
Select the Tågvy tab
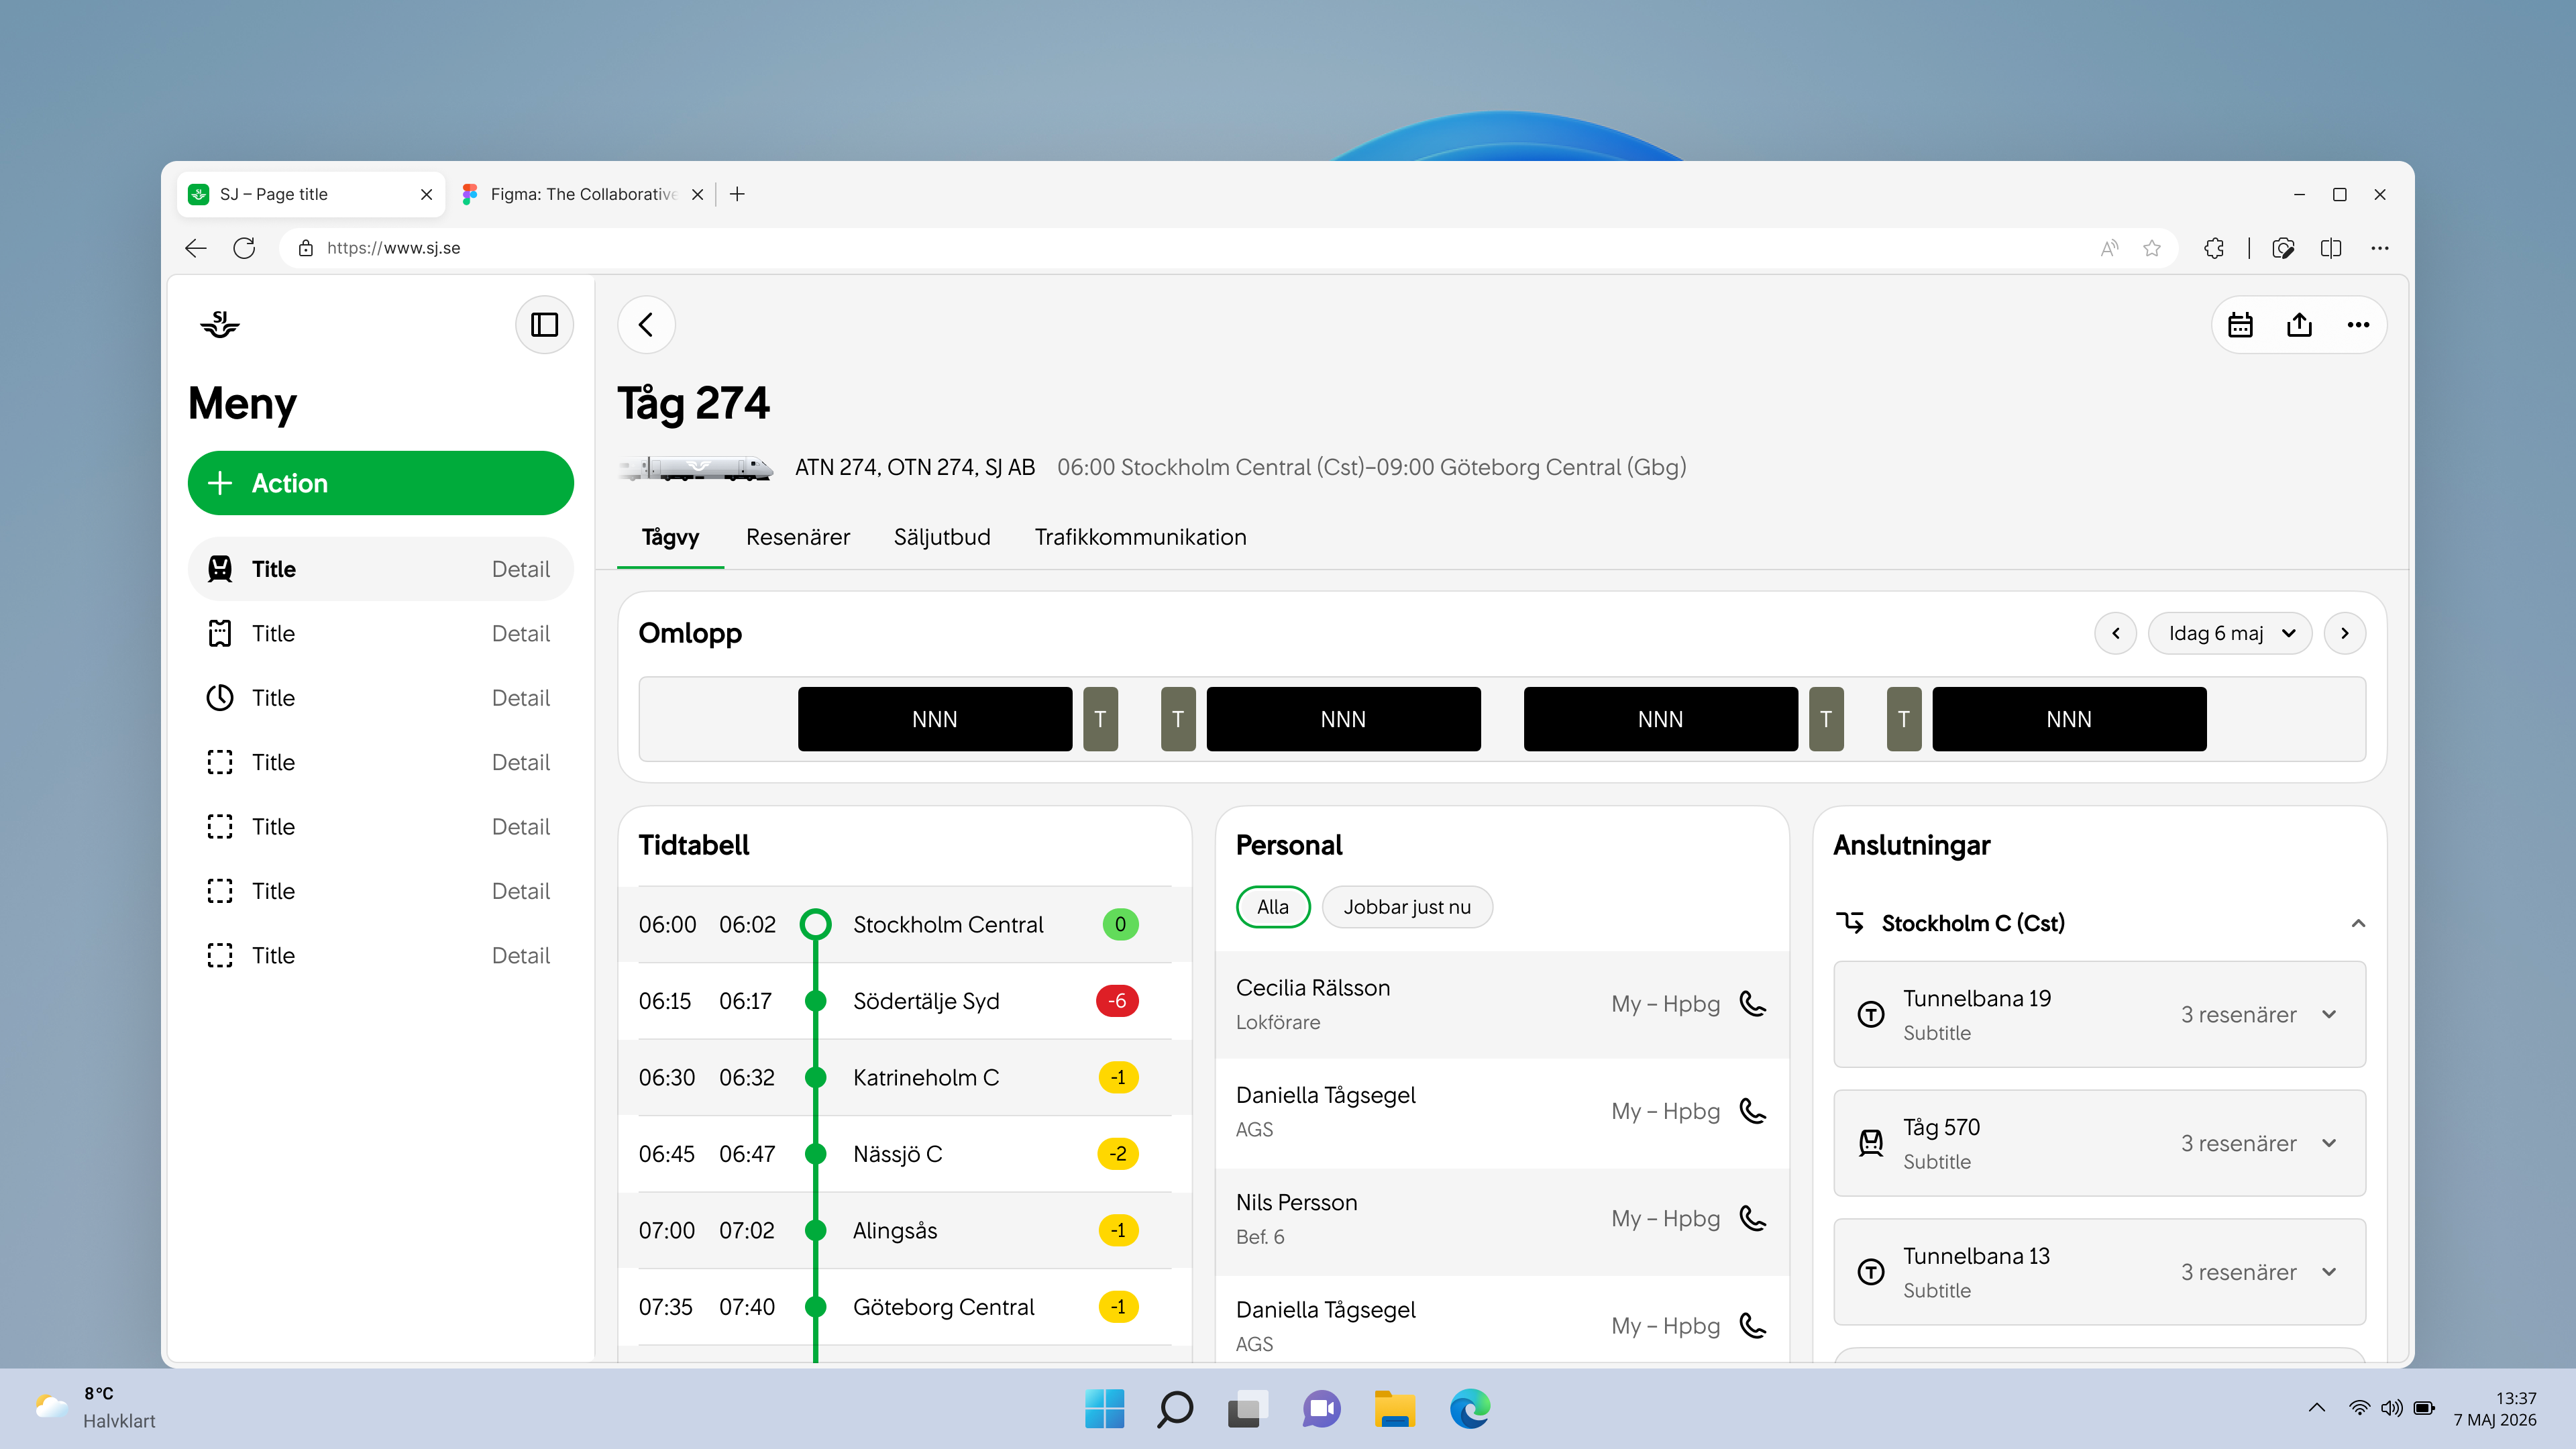670,537
